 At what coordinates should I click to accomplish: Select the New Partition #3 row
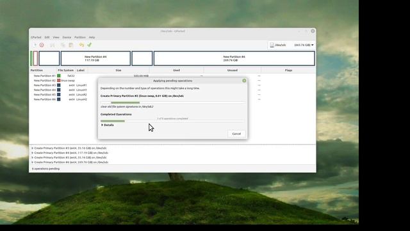pyautogui.click(x=172, y=85)
